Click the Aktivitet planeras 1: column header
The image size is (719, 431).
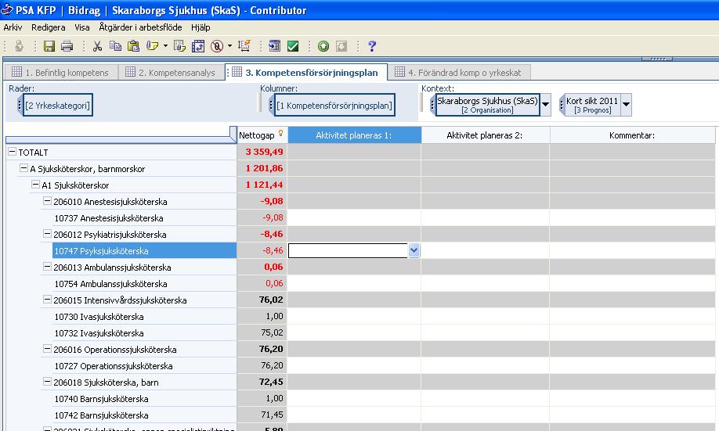(x=354, y=135)
